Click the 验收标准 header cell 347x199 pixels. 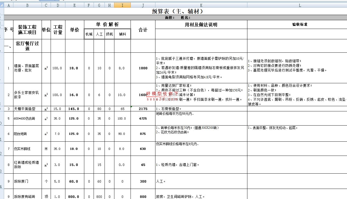(297, 25)
